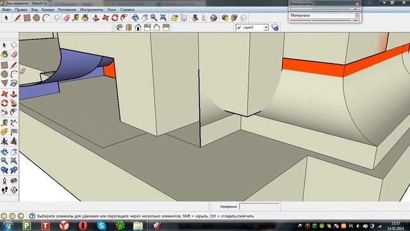
Task: Open the Рисование menu
Action: (x=67, y=10)
